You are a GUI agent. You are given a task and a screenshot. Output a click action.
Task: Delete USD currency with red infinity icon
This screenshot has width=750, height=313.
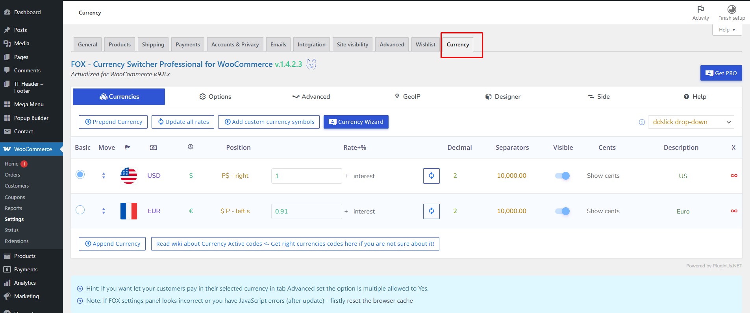[x=734, y=176]
